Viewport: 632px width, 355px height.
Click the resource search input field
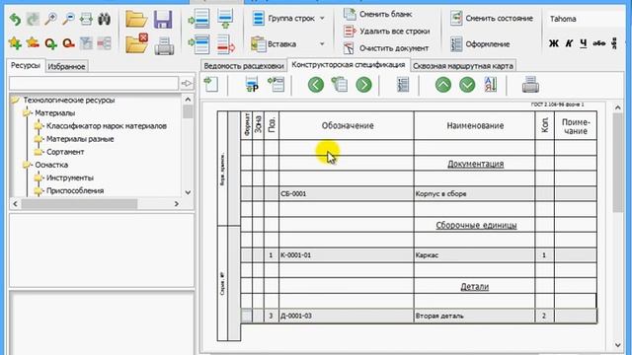pyautogui.click(x=94, y=83)
